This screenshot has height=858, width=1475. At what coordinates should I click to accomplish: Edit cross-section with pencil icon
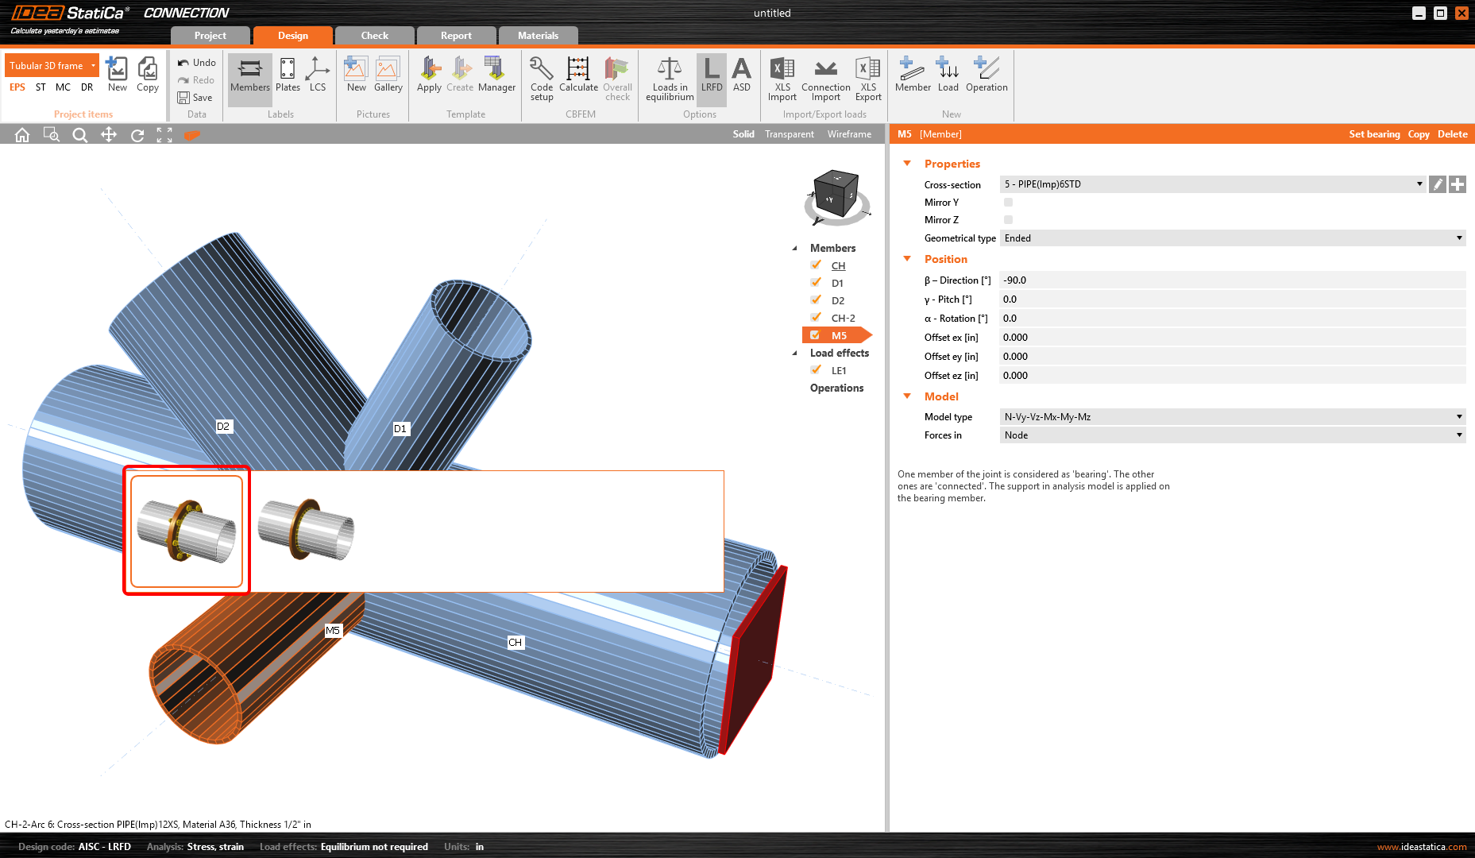(1437, 184)
